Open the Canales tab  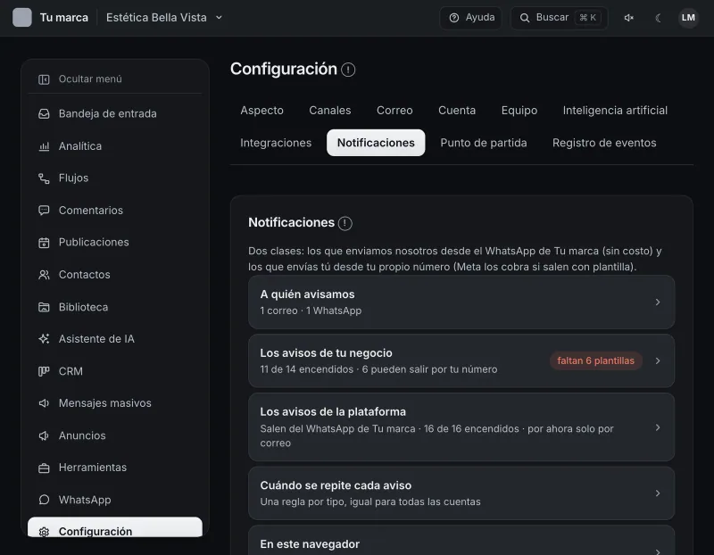330,111
